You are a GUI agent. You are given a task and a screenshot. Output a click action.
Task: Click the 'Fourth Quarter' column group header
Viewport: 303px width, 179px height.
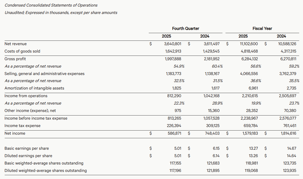point(185,28)
